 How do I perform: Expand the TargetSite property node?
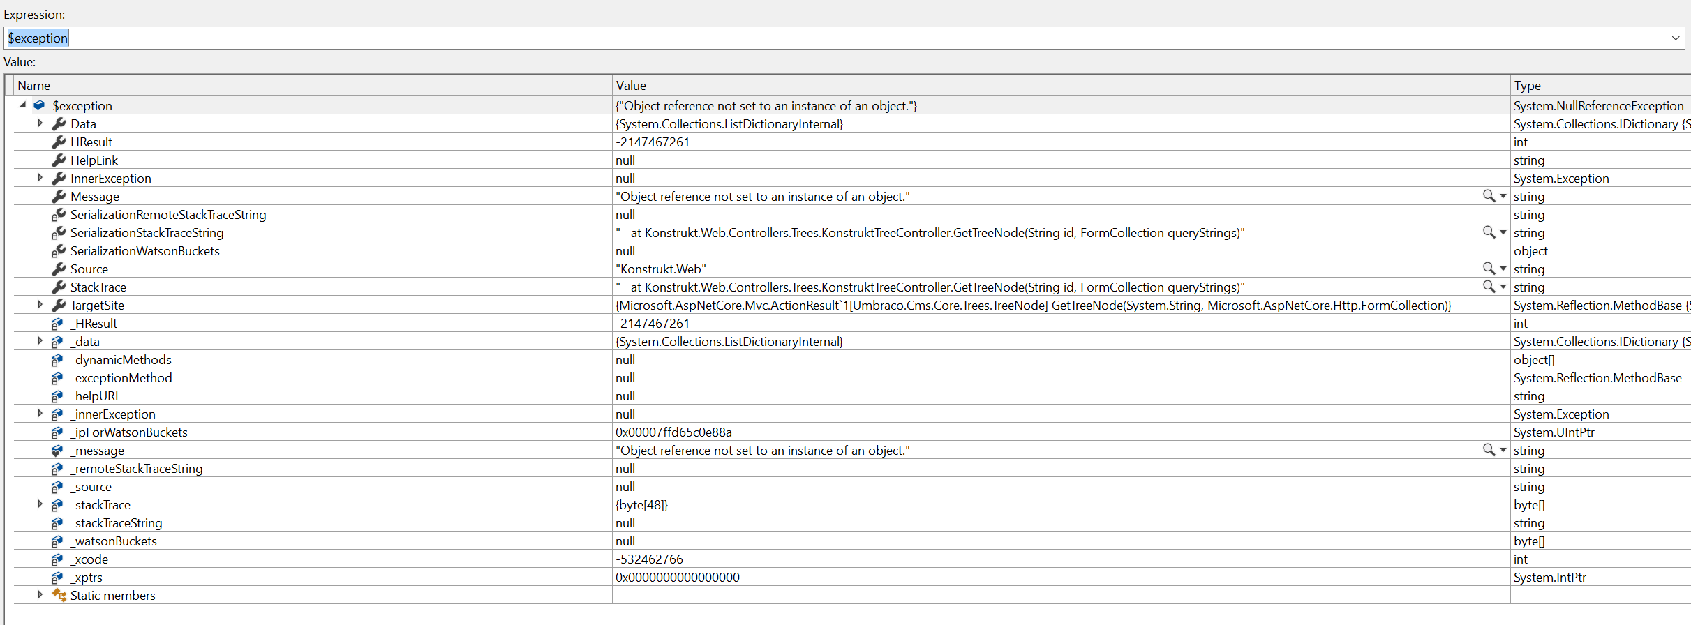[x=40, y=305]
